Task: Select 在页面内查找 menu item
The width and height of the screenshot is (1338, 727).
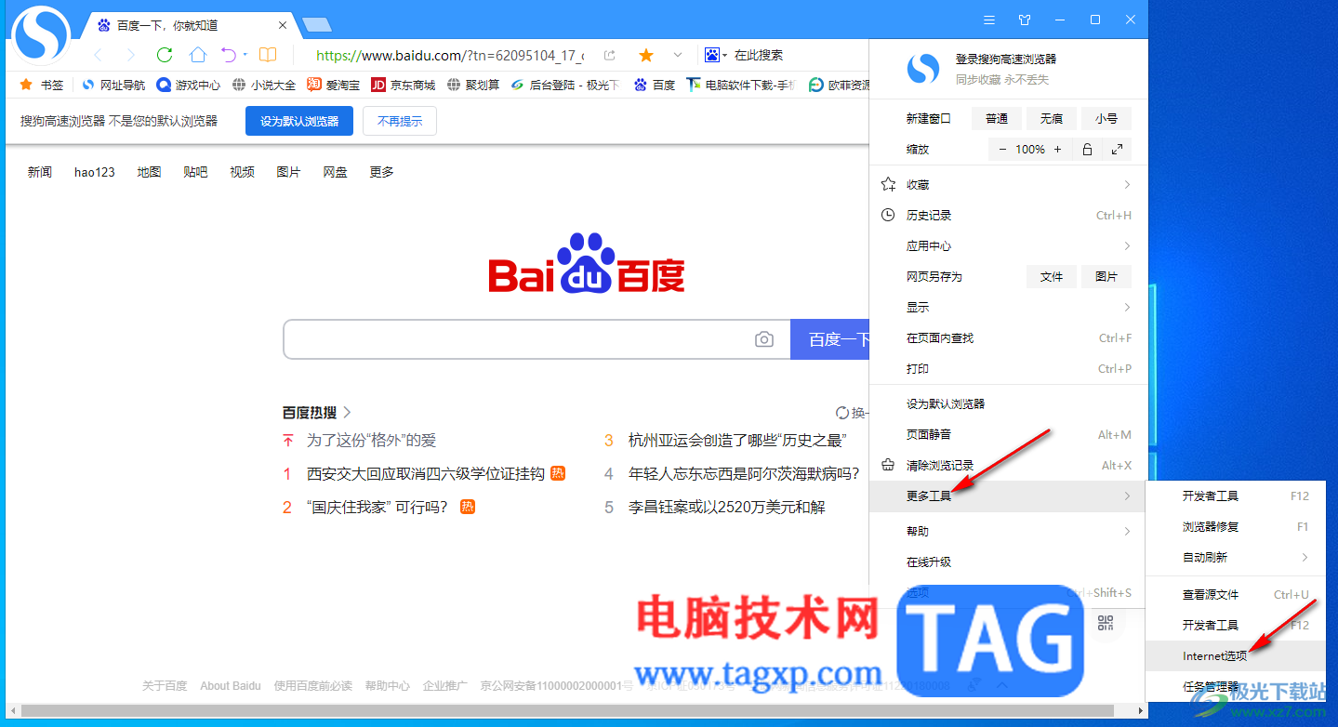Action: [x=1009, y=337]
